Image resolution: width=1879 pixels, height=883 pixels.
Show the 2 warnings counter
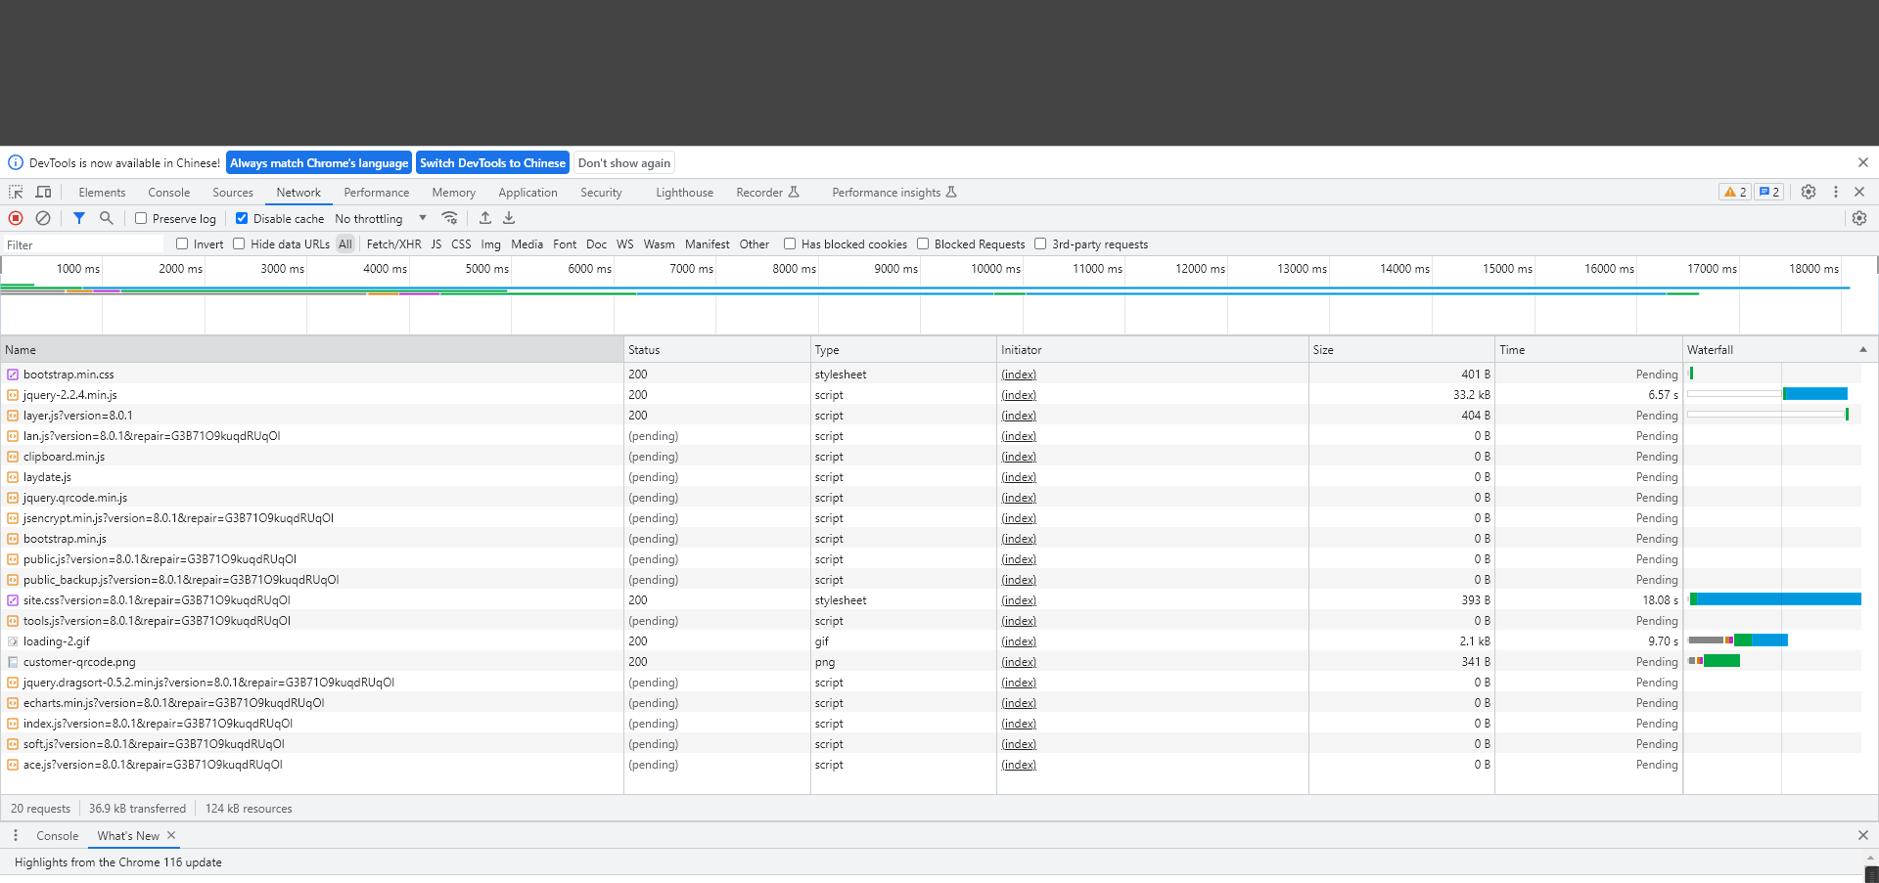point(1735,192)
